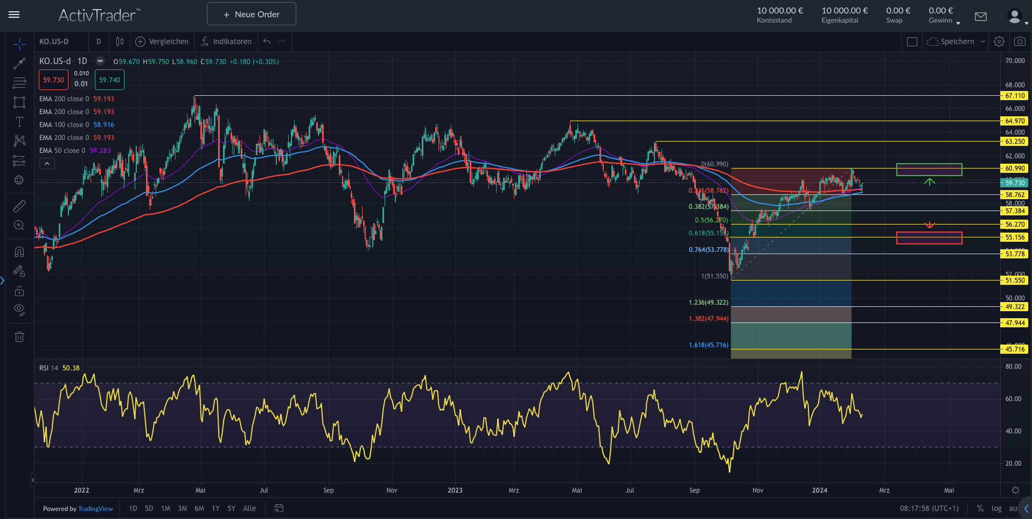Click the trash icon to remove drawings
Screen dimensions: 1032x519
pos(19,337)
